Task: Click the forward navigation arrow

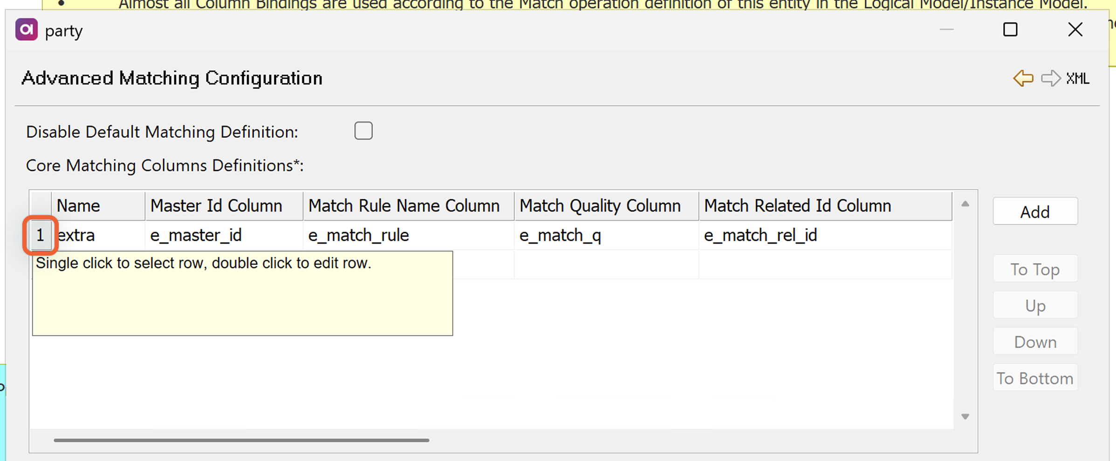Action: tap(1051, 78)
